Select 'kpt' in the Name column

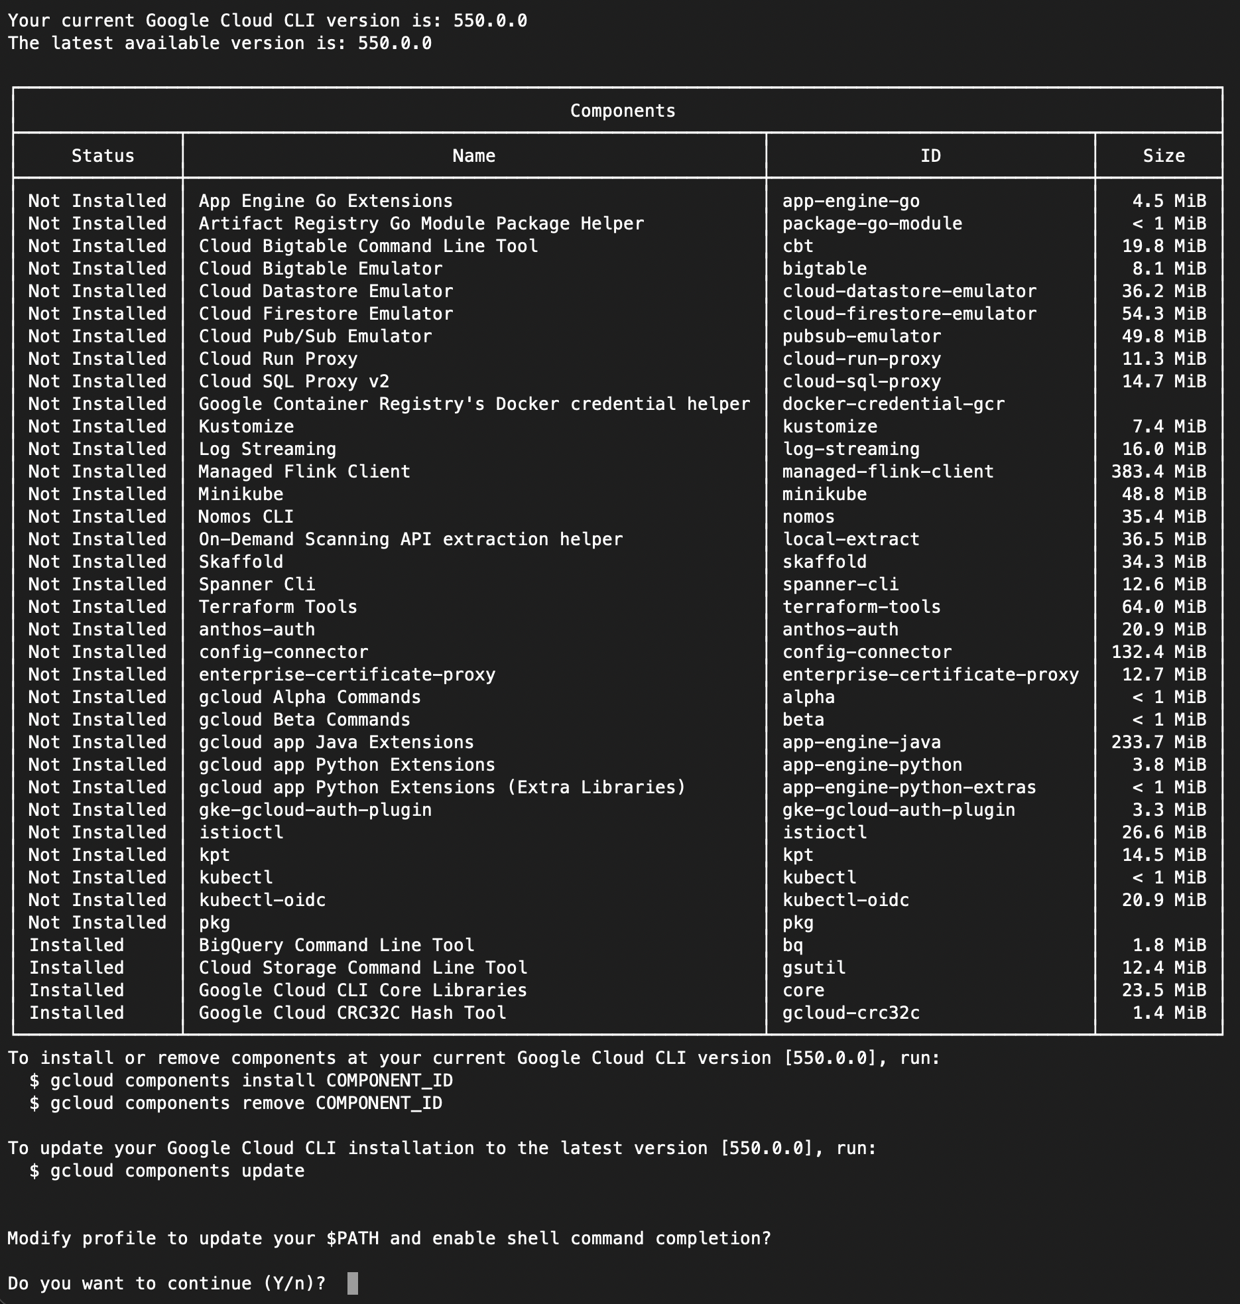pyautogui.click(x=214, y=855)
